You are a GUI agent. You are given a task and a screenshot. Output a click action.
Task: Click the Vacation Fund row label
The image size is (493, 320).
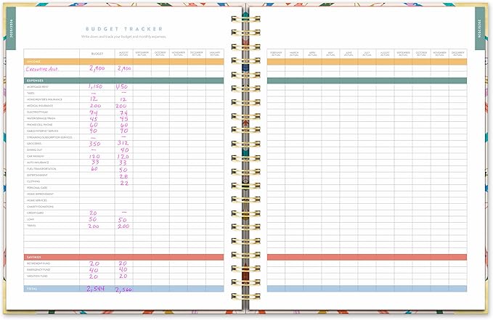(x=37, y=276)
